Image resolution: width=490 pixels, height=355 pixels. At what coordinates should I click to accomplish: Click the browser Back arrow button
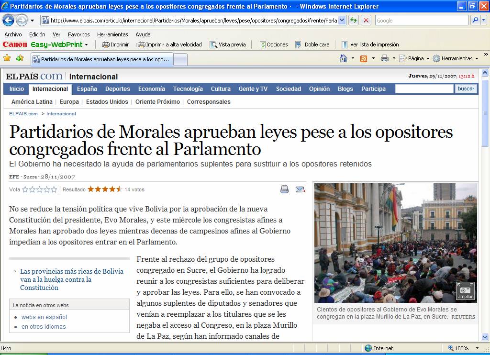coord(9,21)
